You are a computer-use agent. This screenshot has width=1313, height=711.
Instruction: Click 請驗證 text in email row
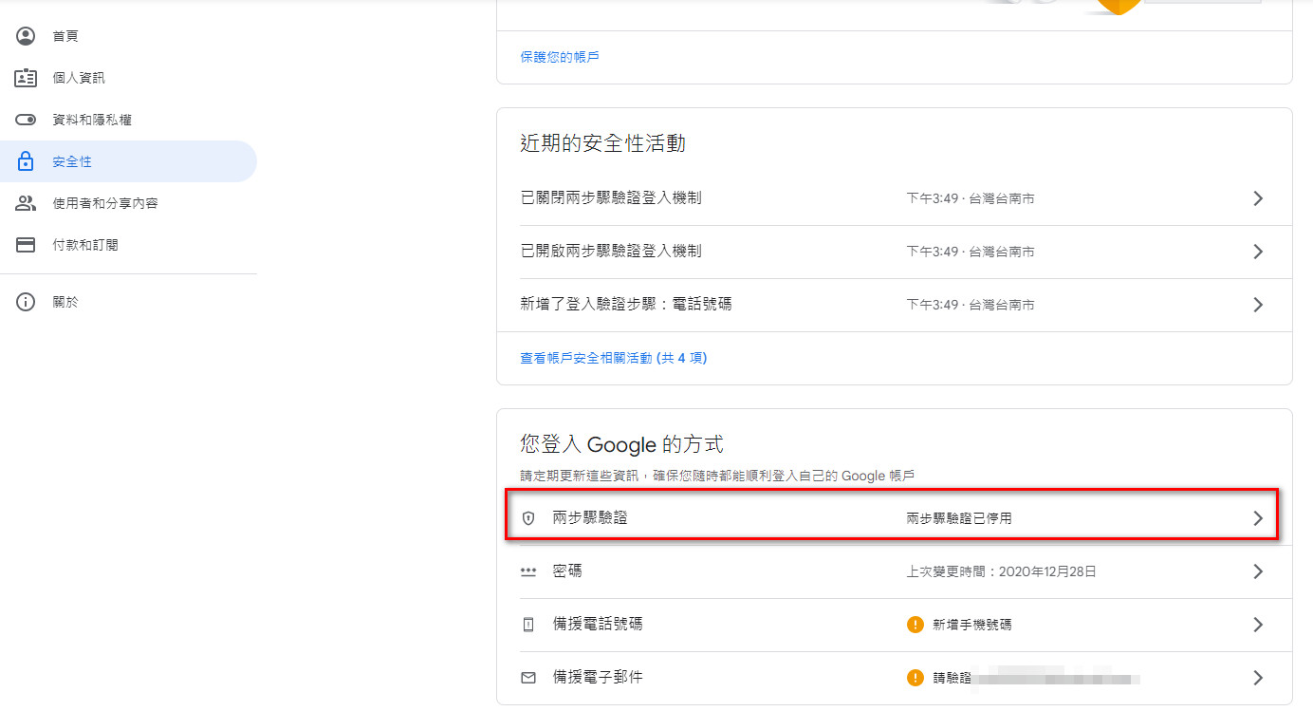952,678
